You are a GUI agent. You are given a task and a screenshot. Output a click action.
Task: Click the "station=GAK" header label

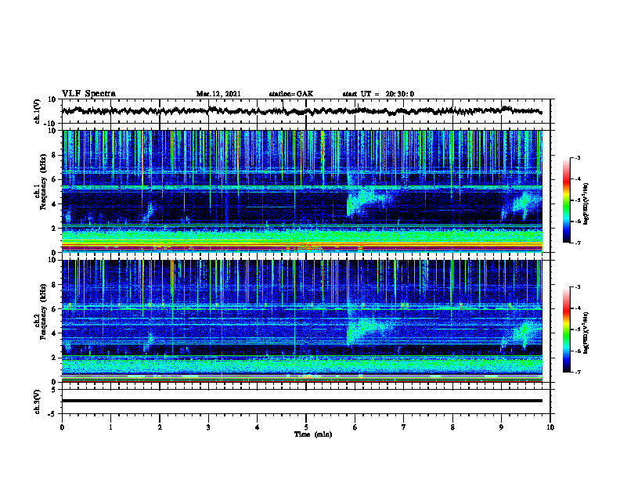tap(291, 94)
